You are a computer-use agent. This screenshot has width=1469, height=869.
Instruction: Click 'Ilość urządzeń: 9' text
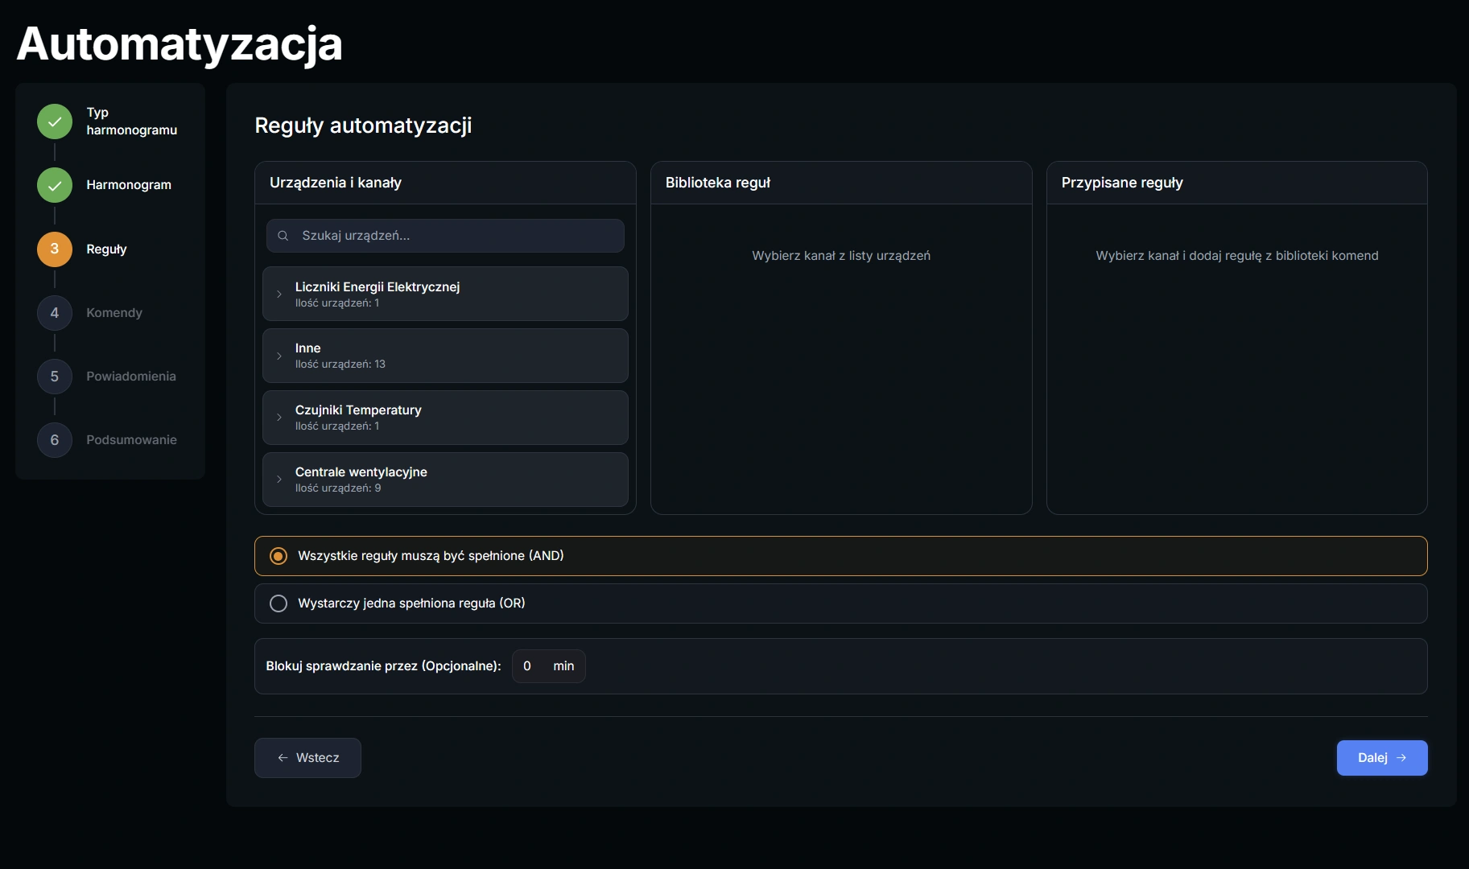338,488
